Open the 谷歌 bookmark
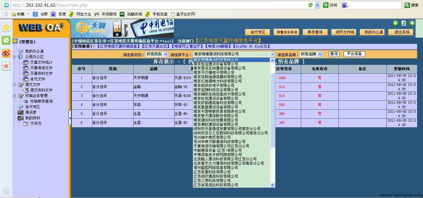Screen dimensions: 423x198 tap(41, 14)
